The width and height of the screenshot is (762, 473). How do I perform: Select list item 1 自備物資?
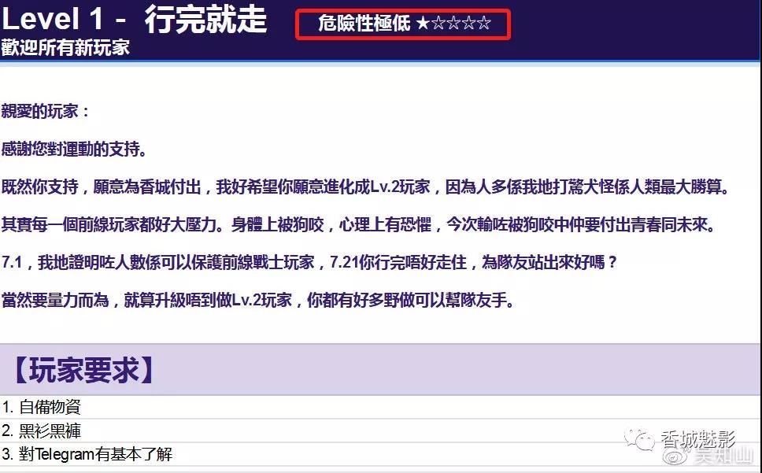42,407
